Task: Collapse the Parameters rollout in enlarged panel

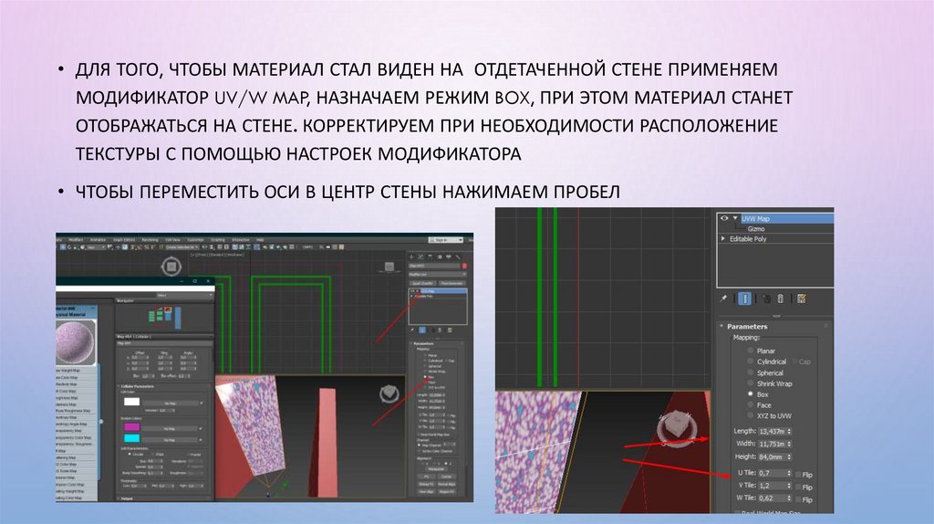Action: click(721, 326)
